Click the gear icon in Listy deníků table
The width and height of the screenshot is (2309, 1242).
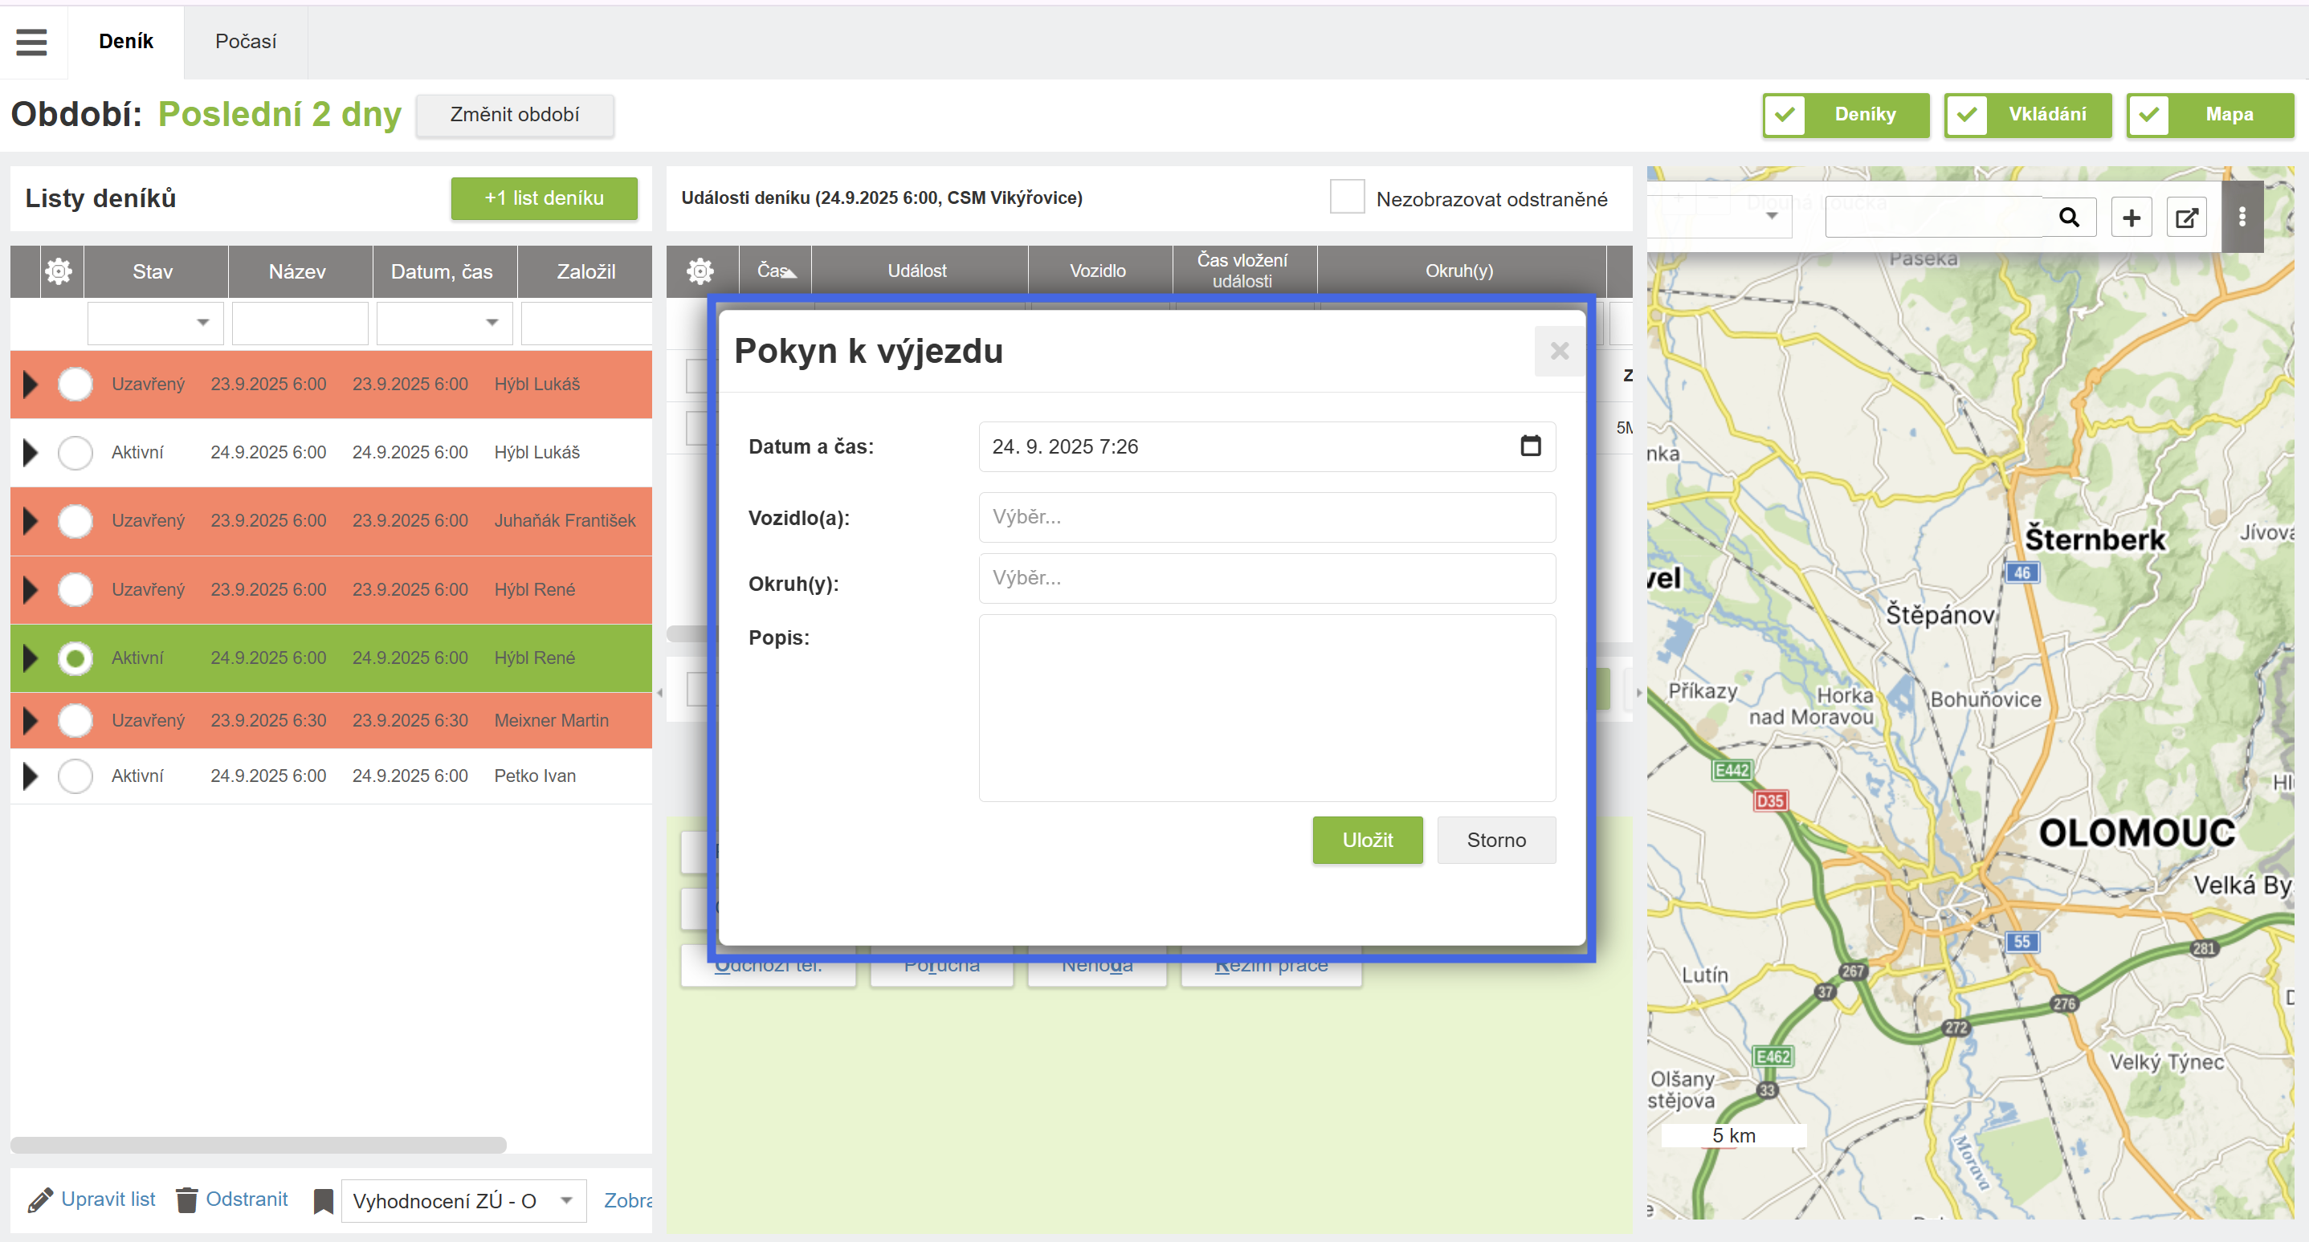point(59,271)
